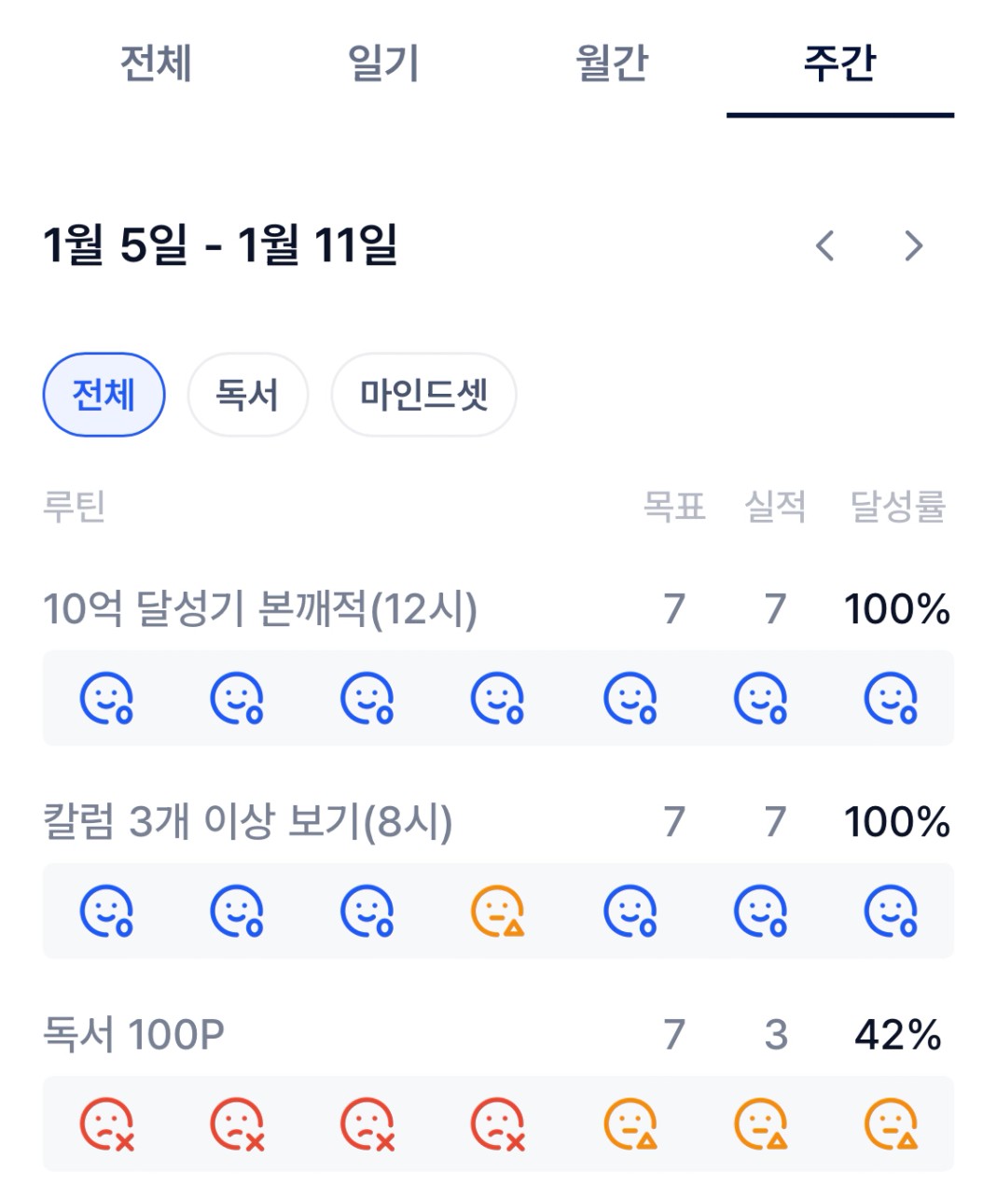
Task: Click fourth red failed face in 독서 100P row
Action: tap(497, 1123)
